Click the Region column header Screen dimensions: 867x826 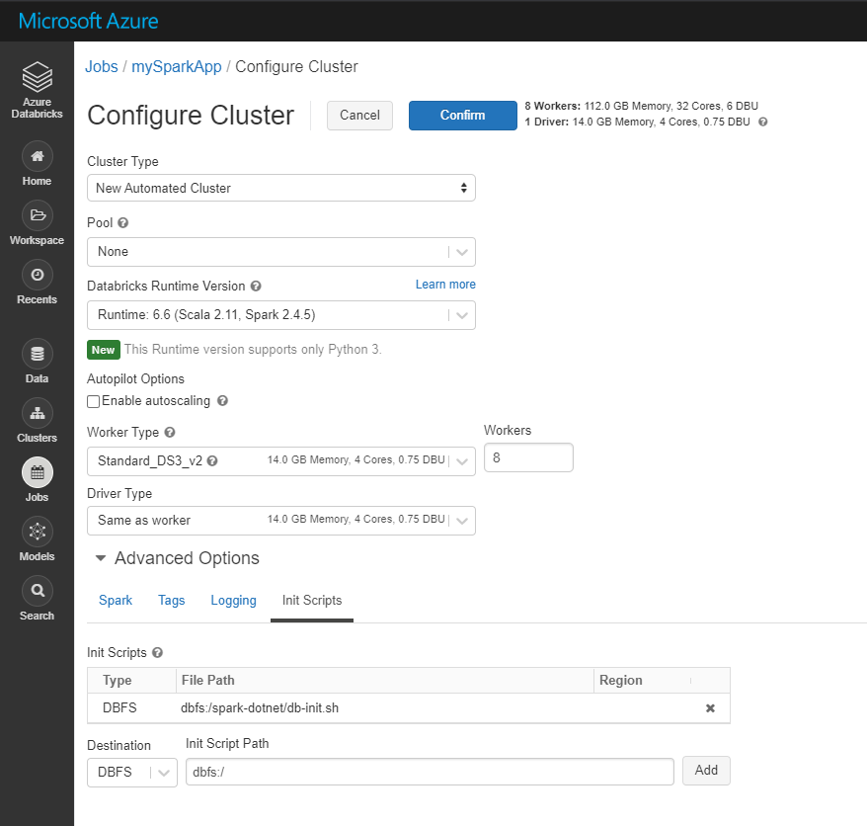click(x=621, y=680)
